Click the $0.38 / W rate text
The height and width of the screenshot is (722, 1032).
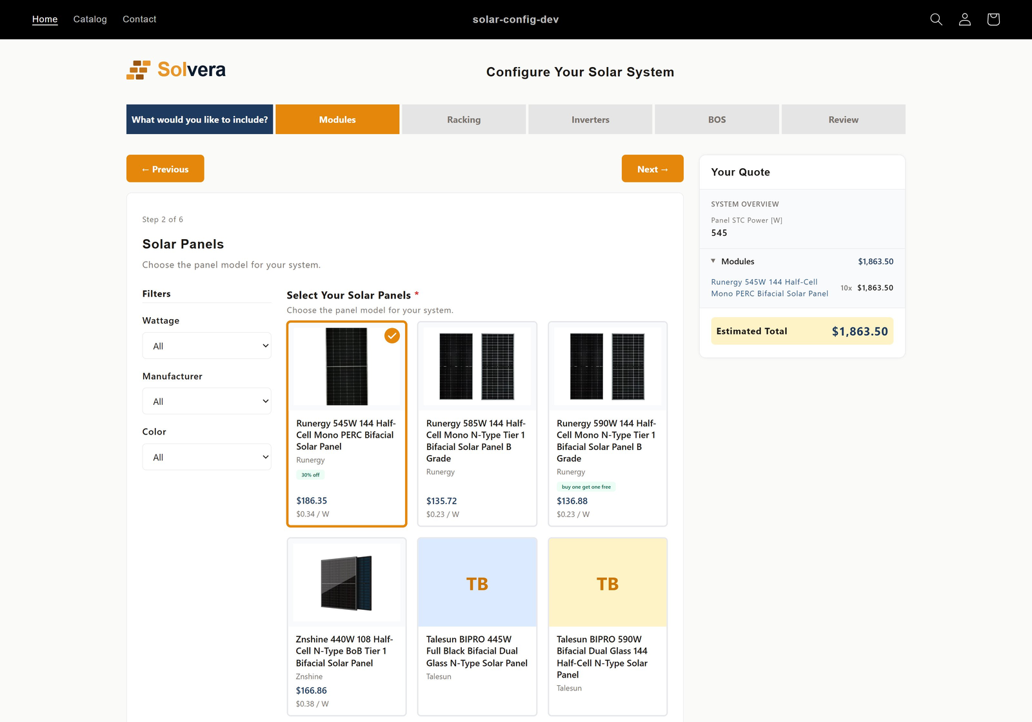pos(312,704)
